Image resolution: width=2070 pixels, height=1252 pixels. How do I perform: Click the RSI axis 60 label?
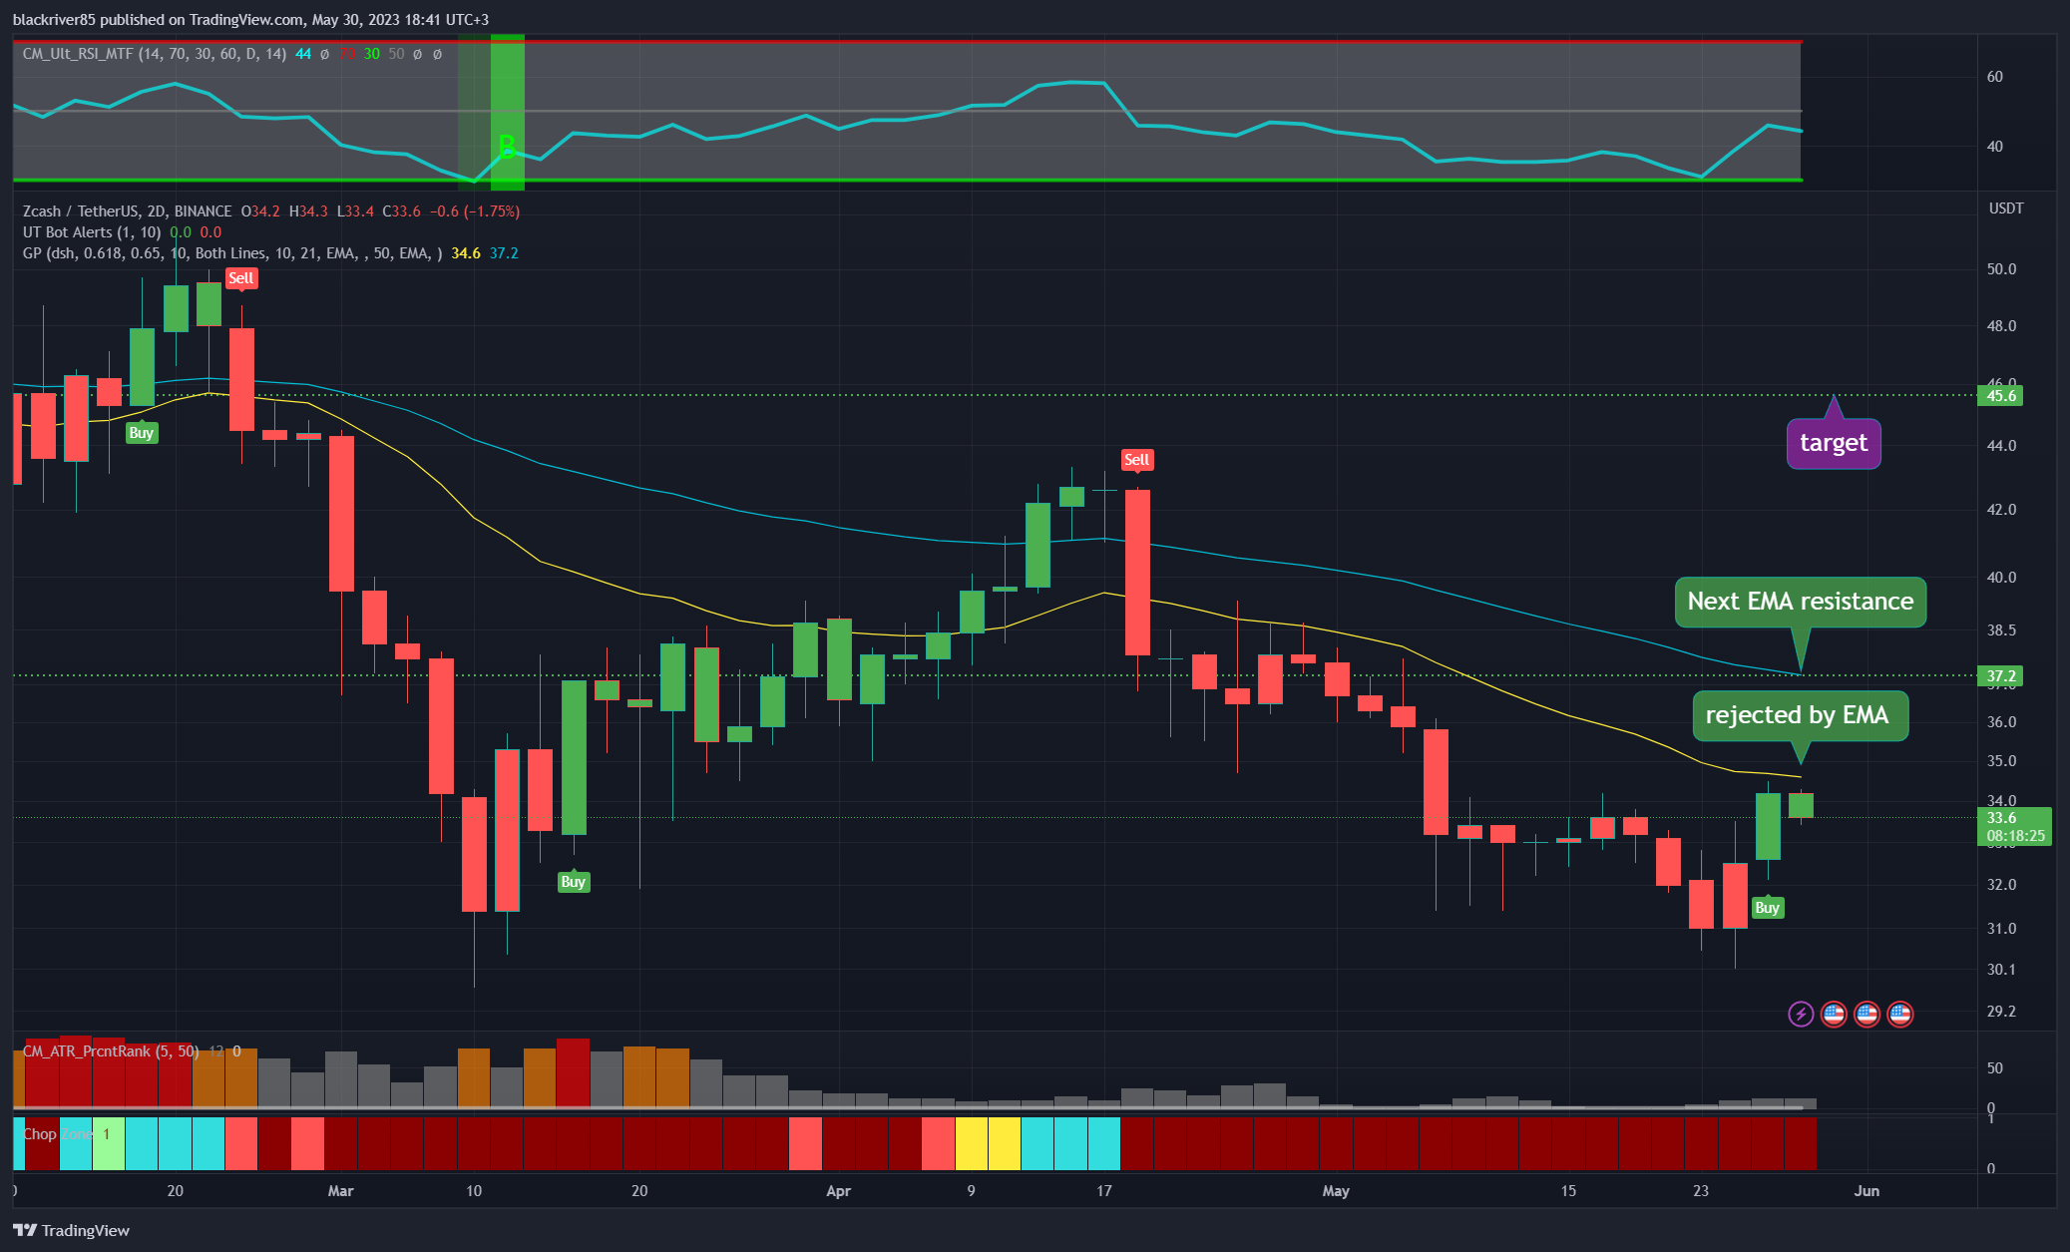coord(1995,77)
